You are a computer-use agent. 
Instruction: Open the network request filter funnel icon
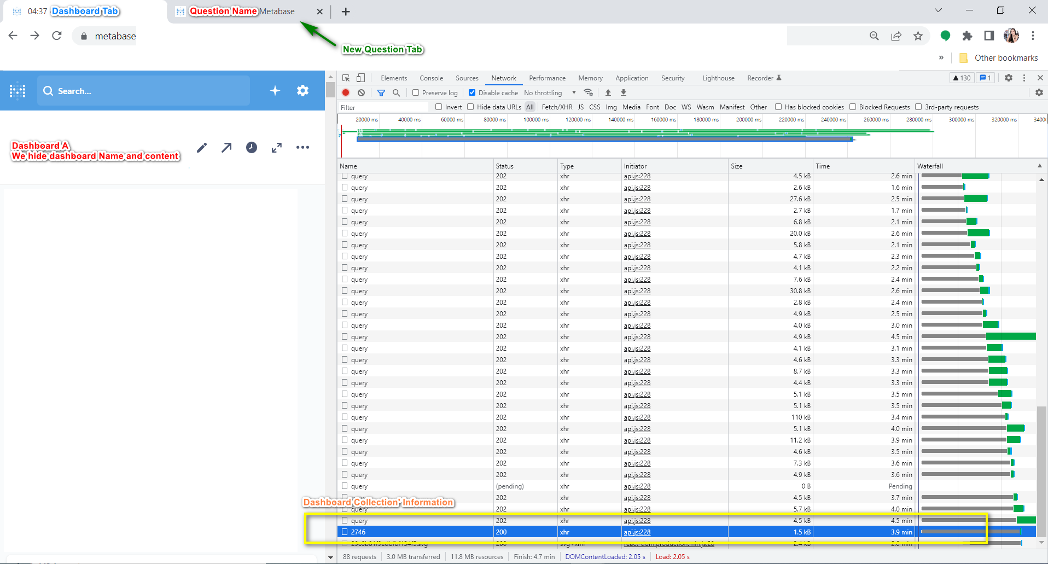[381, 92]
